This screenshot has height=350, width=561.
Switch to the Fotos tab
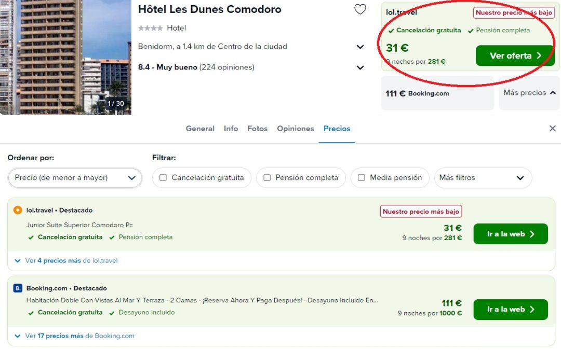[x=257, y=129]
